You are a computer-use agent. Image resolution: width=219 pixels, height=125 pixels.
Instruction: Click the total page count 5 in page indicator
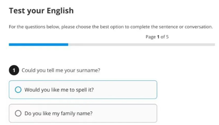tap(167, 37)
